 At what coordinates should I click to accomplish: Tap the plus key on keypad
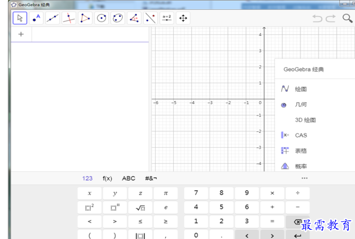(272, 207)
